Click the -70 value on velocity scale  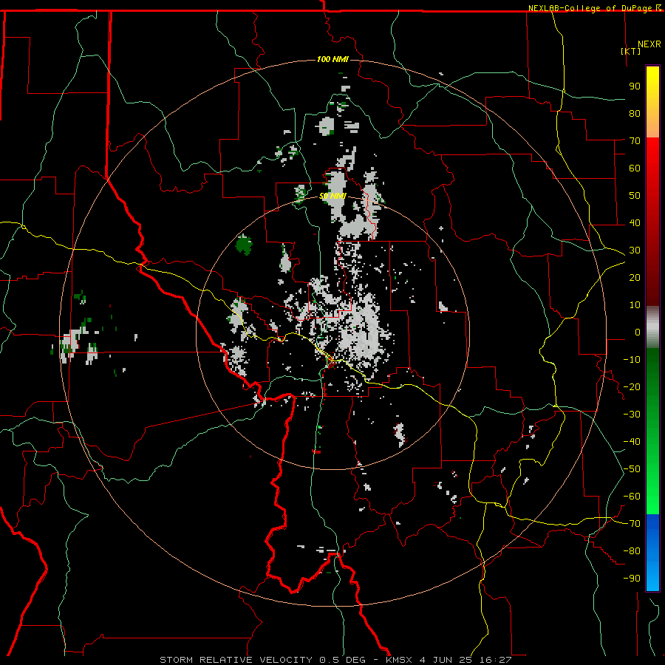click(x=632, y=524)
